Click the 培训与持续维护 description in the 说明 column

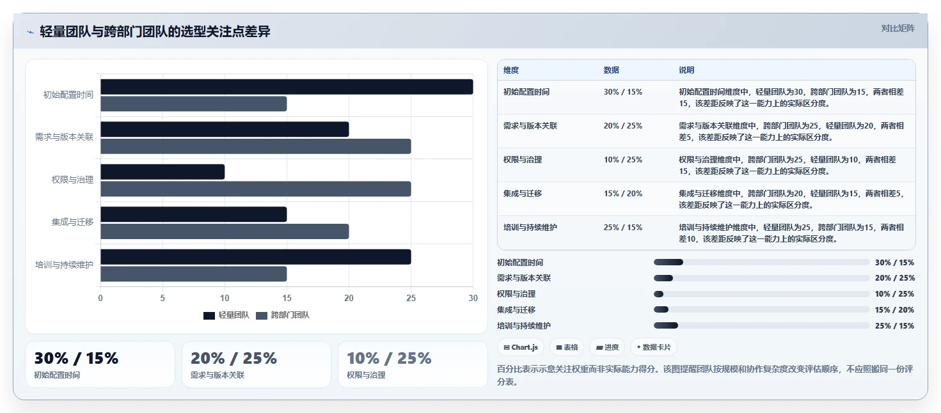tap(792, 233)
